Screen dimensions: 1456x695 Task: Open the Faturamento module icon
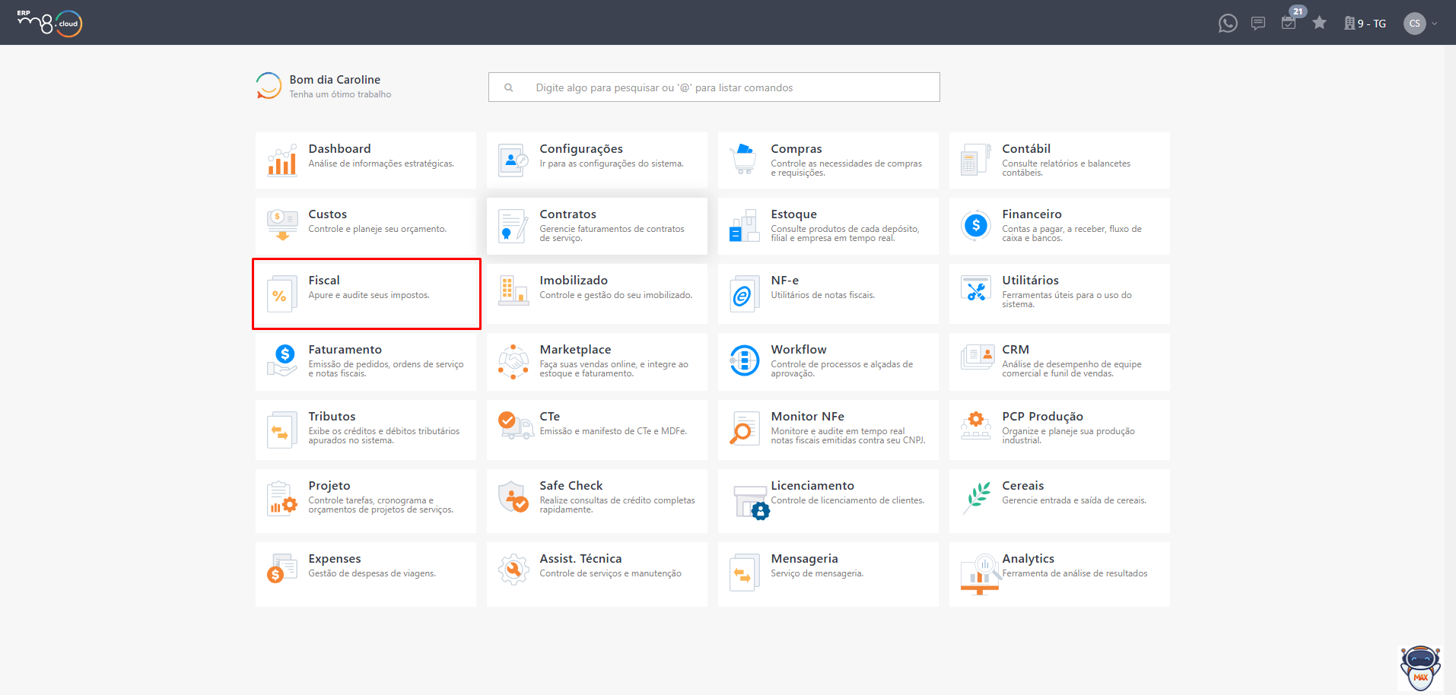[x=282, y=360]
